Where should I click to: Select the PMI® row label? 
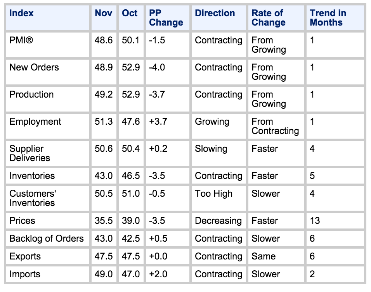[21, 40]
